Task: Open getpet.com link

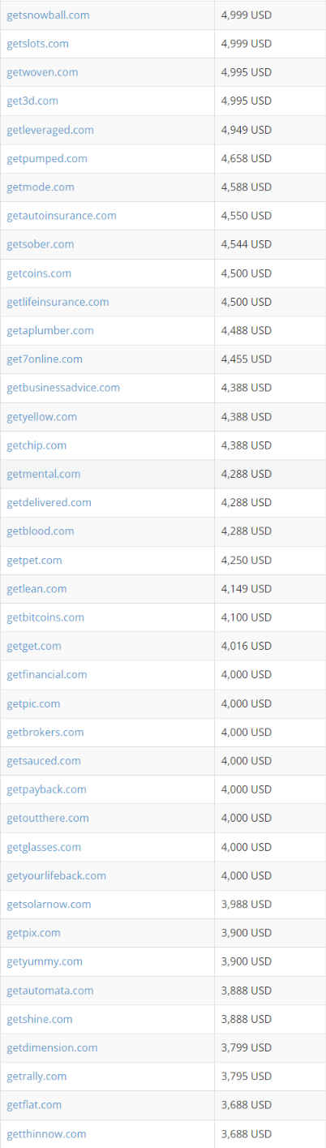Action: [x=34, y=560]
